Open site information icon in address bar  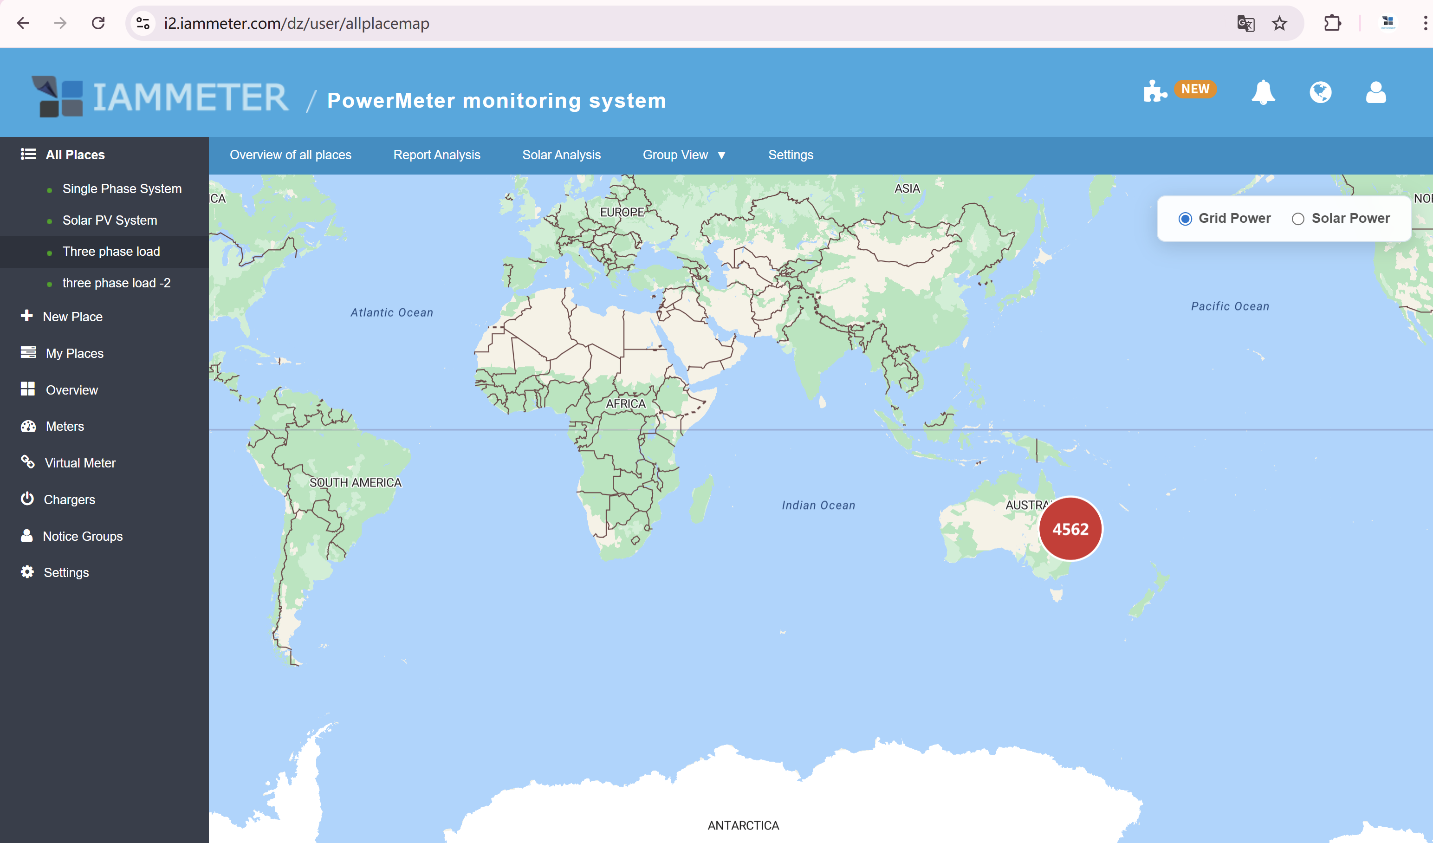tap(143, 23)
